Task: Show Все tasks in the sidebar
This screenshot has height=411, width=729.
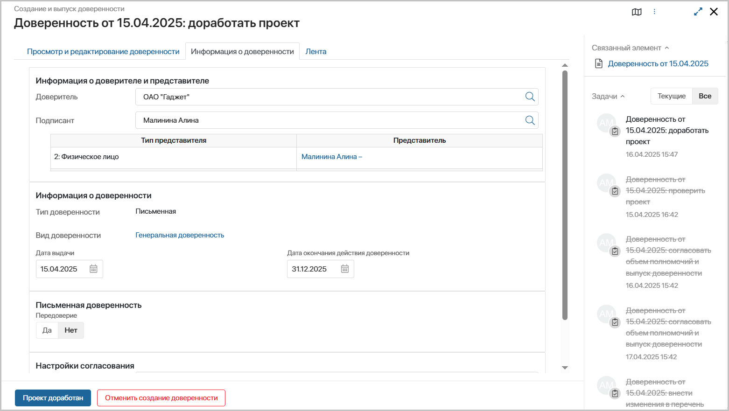Action: pyautogui.click(x=705, y=96)
